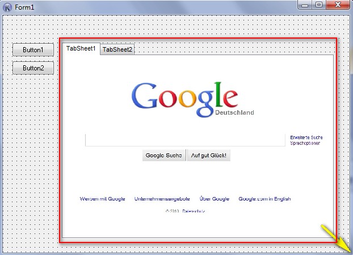This screenshot has width=353, height=255.
Task: Switch to the TabSheet2 tab
Action: click(117, 50)
